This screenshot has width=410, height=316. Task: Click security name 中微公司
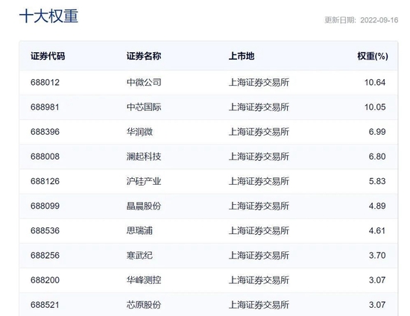[x=144, y=82]
